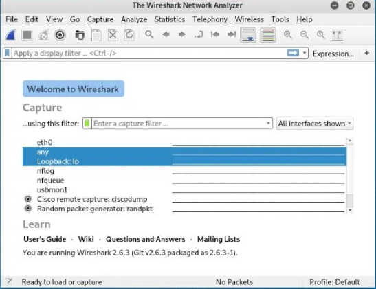Open a capture file from toolbar
The width and height of the screenshot is (376, 289).
80,35
